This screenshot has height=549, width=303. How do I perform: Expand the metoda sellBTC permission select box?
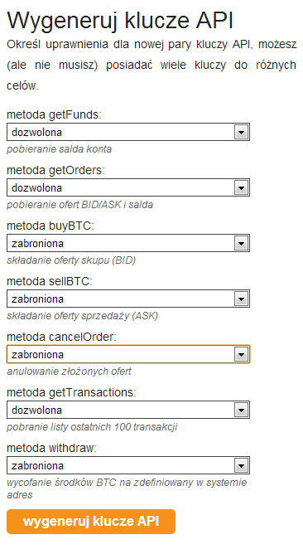[128, 299]
